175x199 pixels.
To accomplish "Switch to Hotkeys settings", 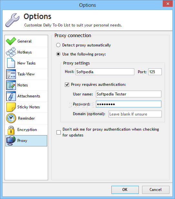I will 26,52.
